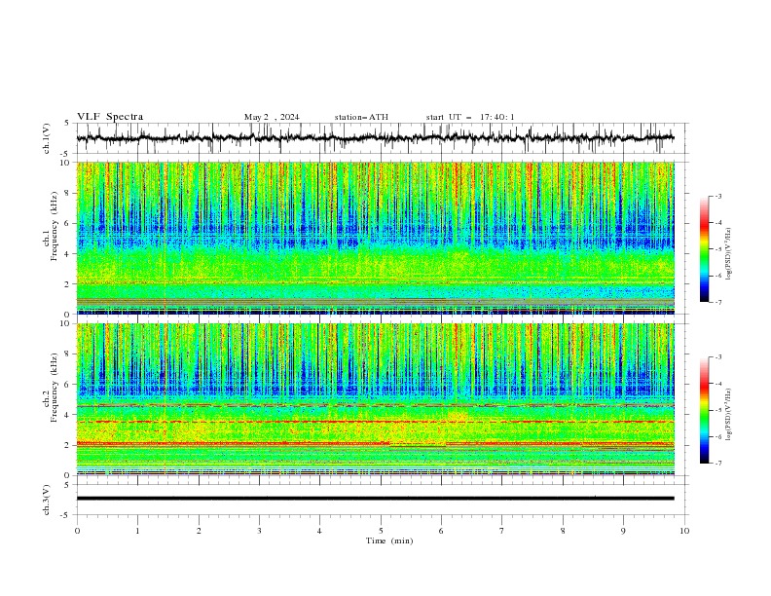
Task: Click the "-6" label on the lower colorbar
Action: click(x=718, y=436)
